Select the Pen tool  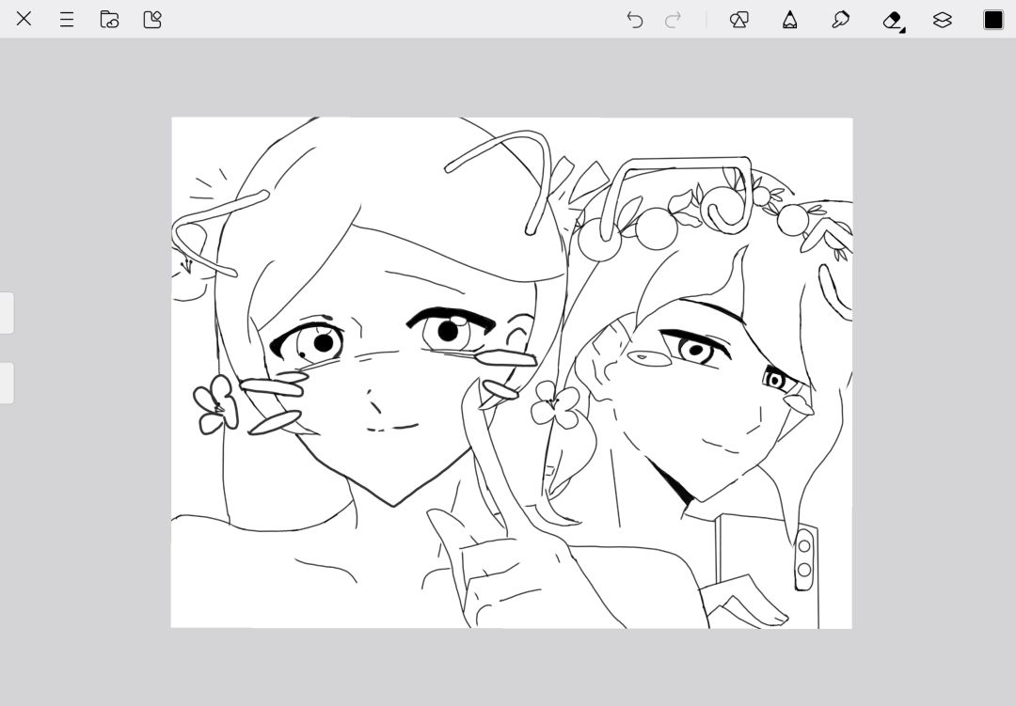(x=790, y=20)
